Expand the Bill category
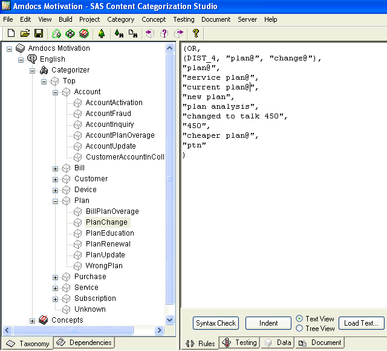 point(55,169)
